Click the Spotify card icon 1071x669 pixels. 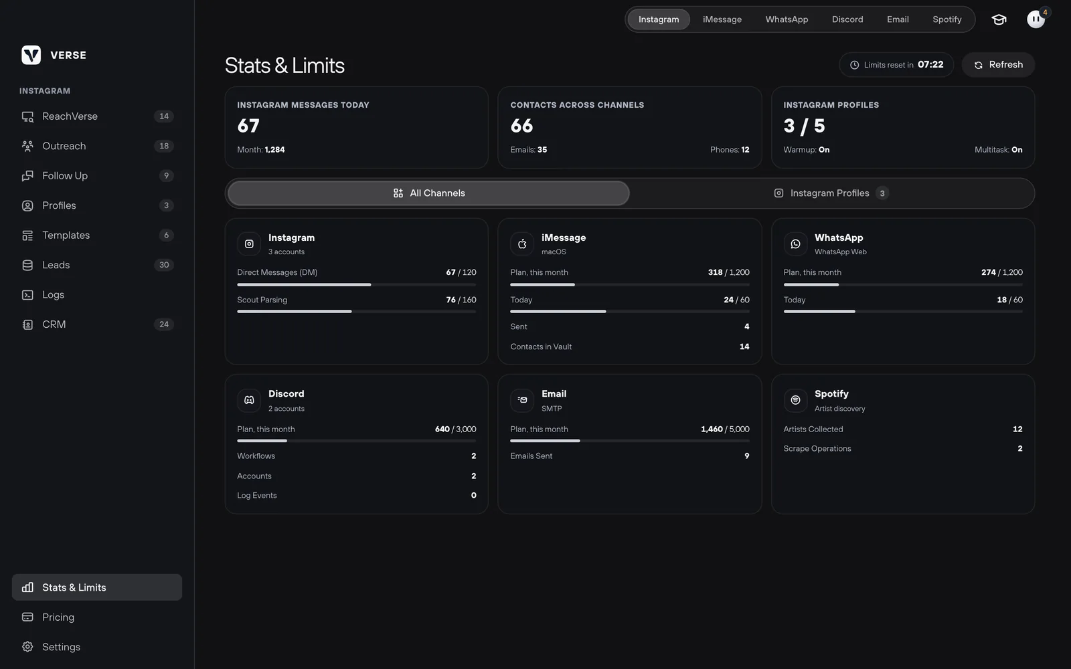point(795,400)
